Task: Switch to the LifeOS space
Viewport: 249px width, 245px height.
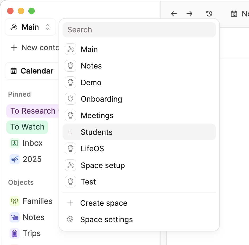Action: pos(92,149)
